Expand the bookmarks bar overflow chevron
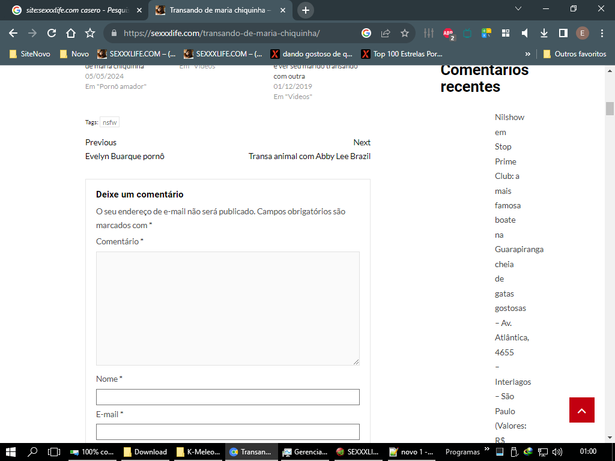Screen dimensions: 615x461 (528, 54)
